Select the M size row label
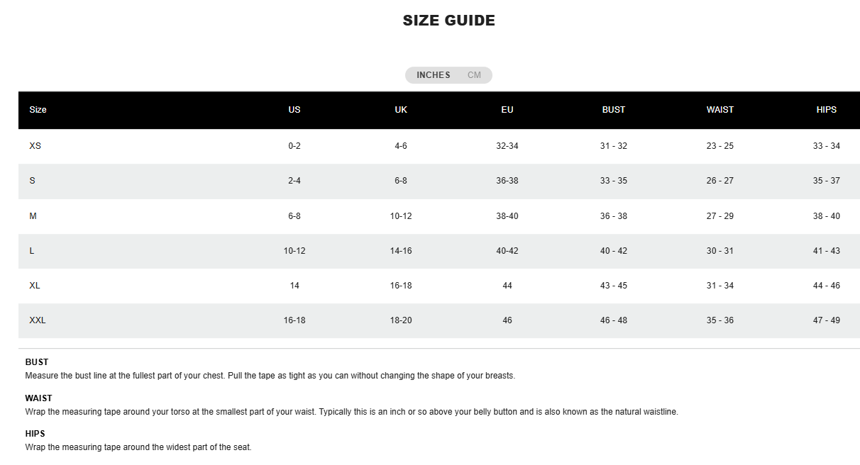 [x=33, y=216]
